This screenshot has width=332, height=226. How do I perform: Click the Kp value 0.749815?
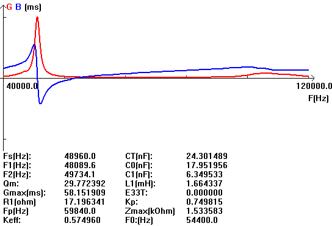coord(204,202)
